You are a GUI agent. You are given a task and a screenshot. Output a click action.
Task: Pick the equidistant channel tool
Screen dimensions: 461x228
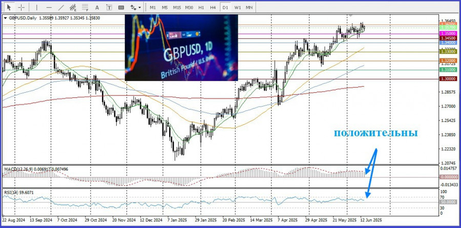73,7
